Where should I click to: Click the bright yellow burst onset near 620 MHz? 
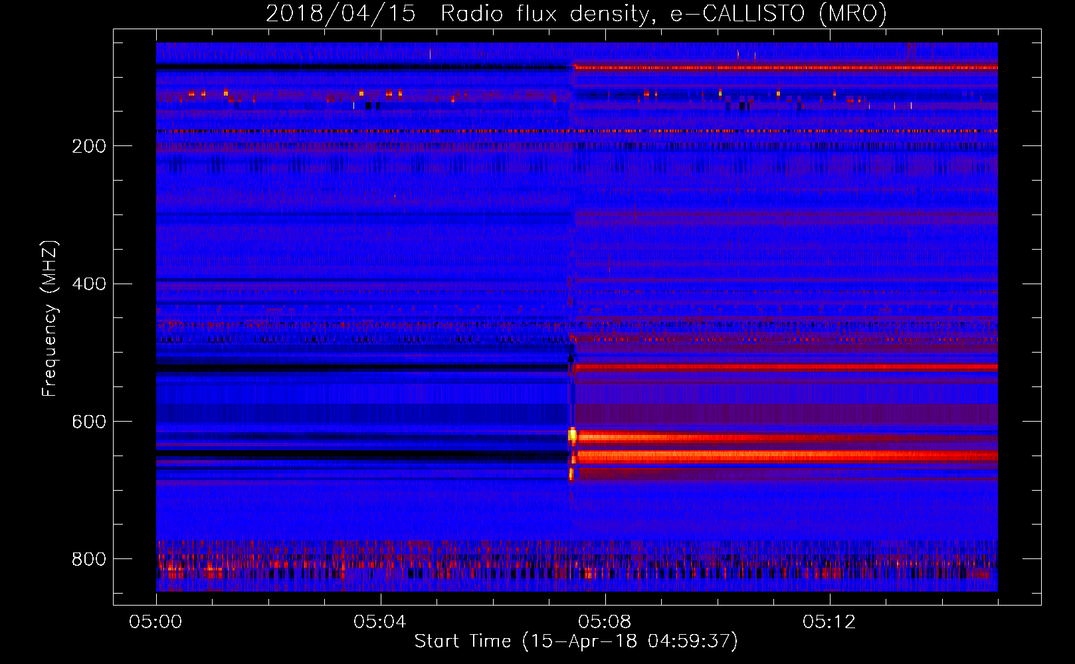(x=572, y=436)
